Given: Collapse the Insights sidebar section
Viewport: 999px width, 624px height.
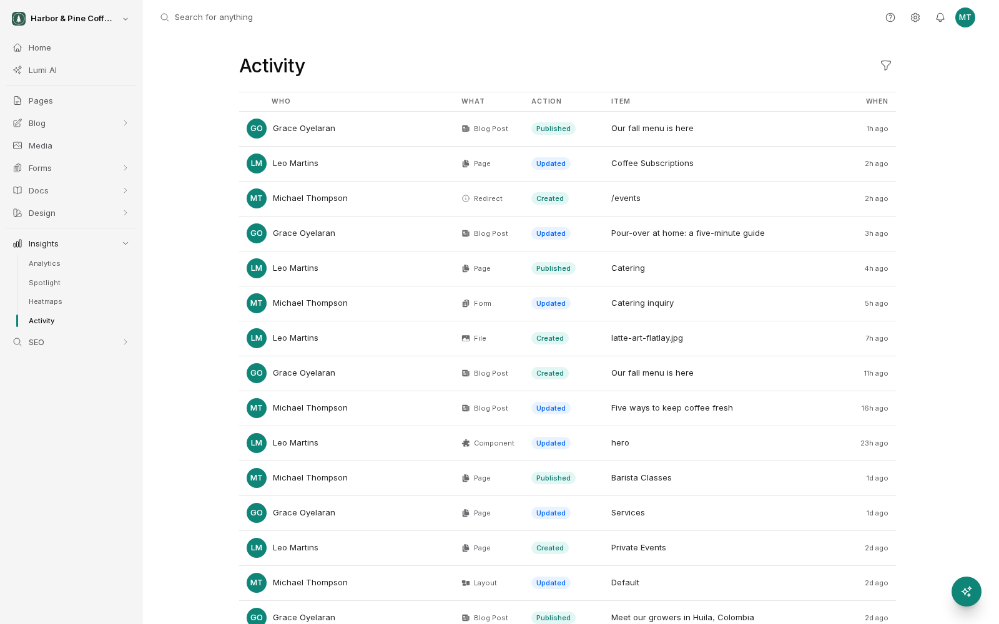Looking at the screenshot, I should 125,243.
